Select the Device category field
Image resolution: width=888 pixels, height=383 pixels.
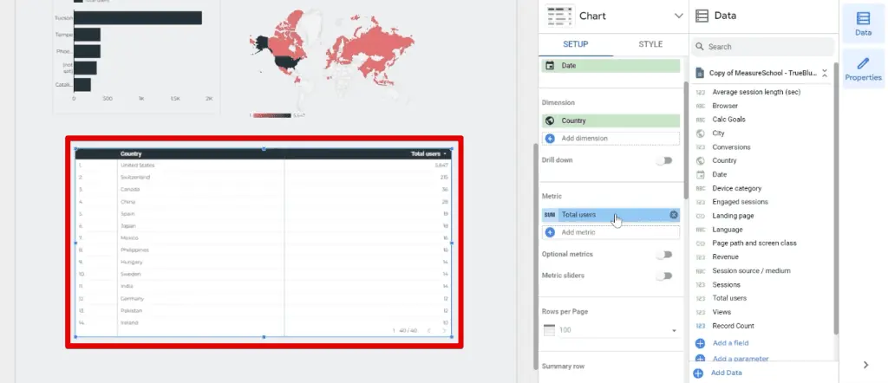point(737,188)
